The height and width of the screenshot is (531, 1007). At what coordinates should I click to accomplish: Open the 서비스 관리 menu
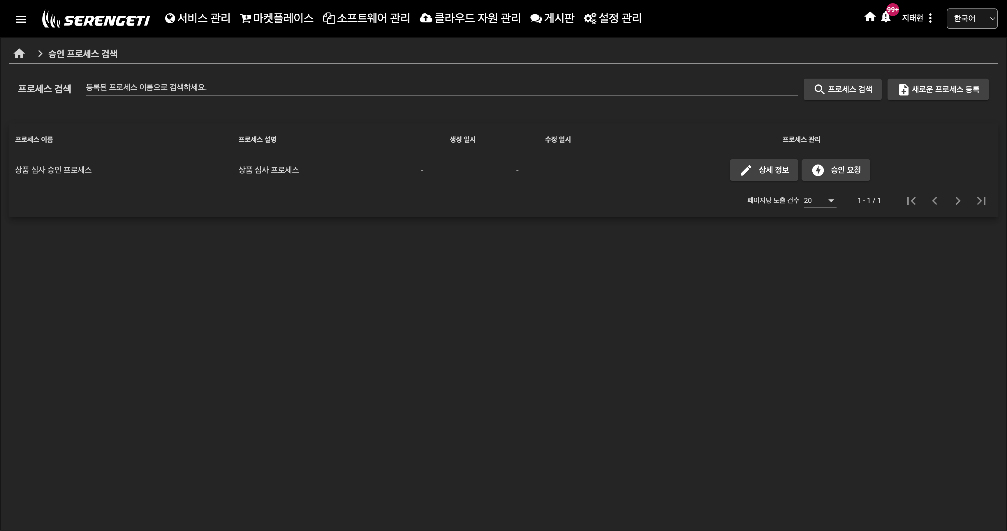click(198, 18)
